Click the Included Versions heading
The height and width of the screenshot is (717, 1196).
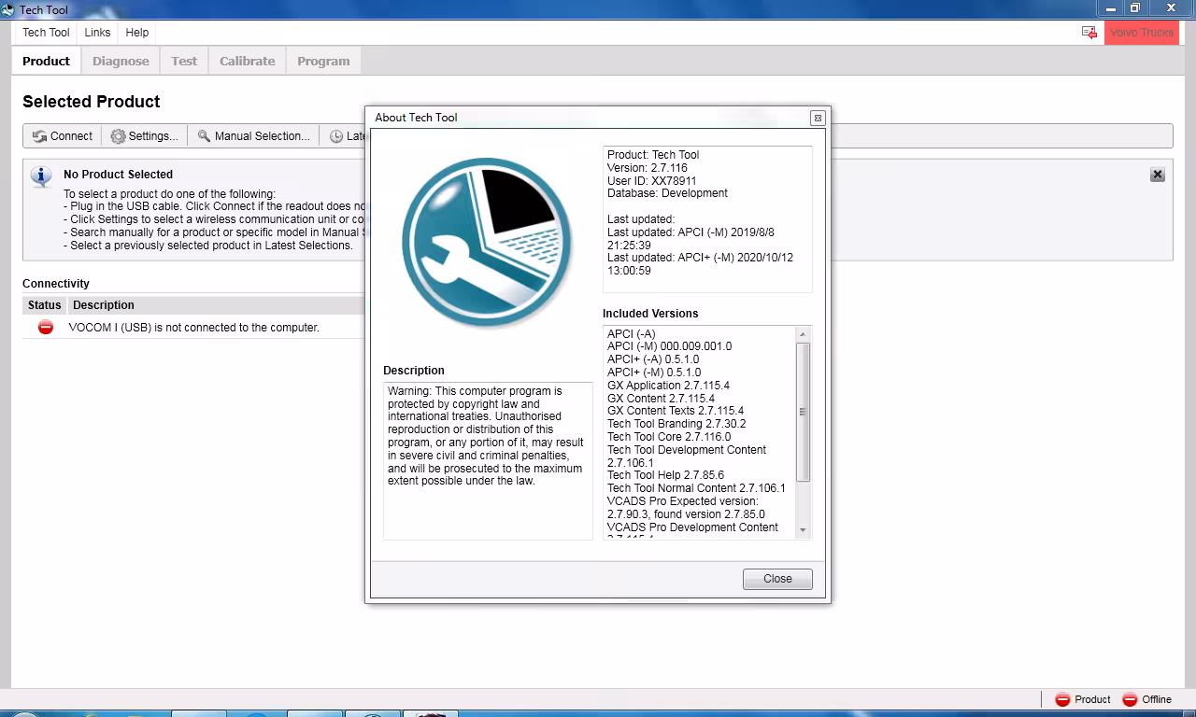[650, 314]
